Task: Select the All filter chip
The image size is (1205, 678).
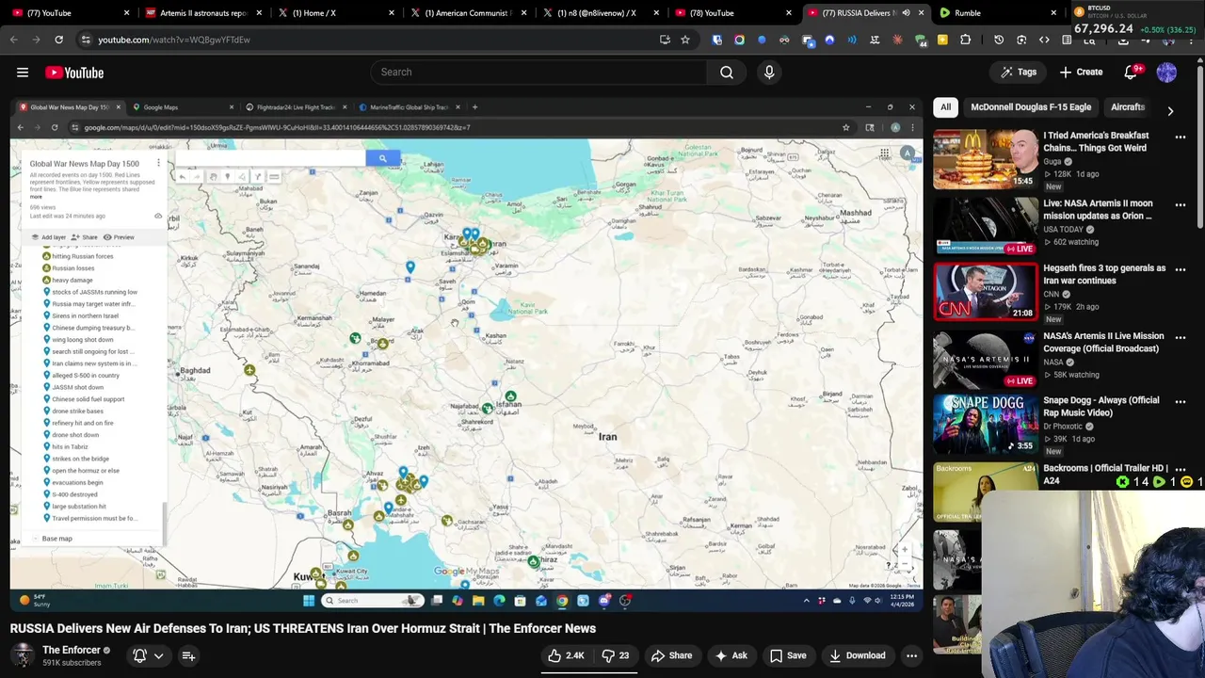Action: (x=945, y=107)
